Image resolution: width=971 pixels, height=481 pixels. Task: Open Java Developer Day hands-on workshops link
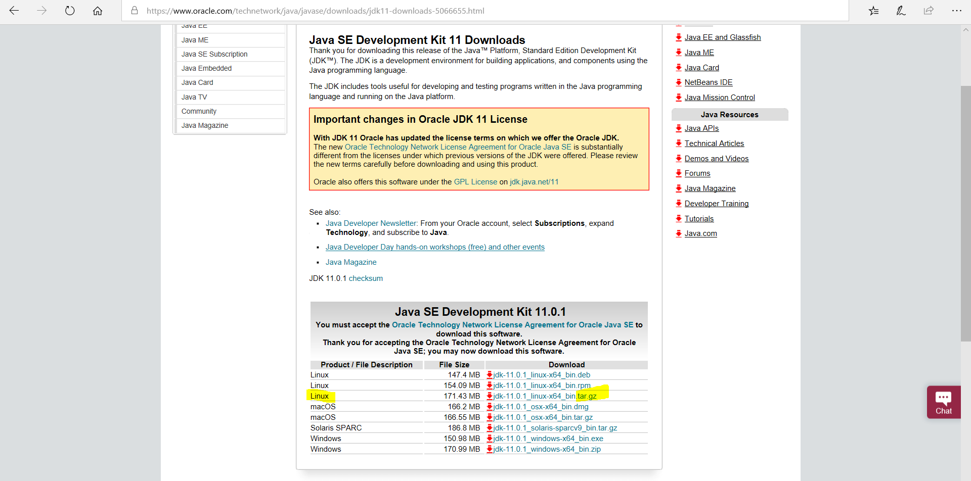coord(435,247)
